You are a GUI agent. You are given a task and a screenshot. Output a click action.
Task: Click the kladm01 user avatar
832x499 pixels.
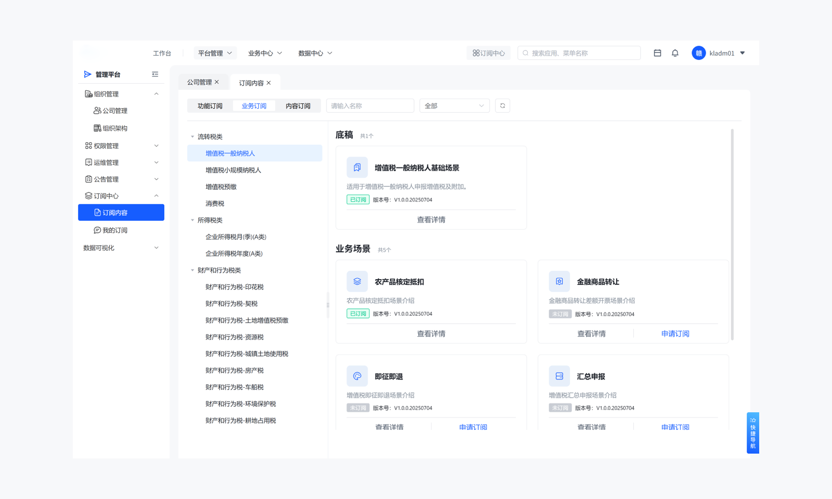pyautogui.click(x=698, y=53)
